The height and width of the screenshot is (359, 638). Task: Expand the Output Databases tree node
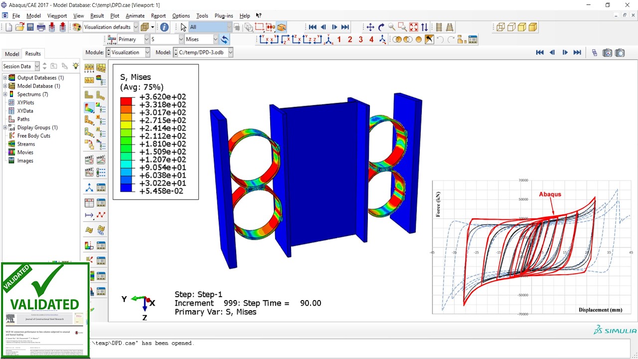5,78
